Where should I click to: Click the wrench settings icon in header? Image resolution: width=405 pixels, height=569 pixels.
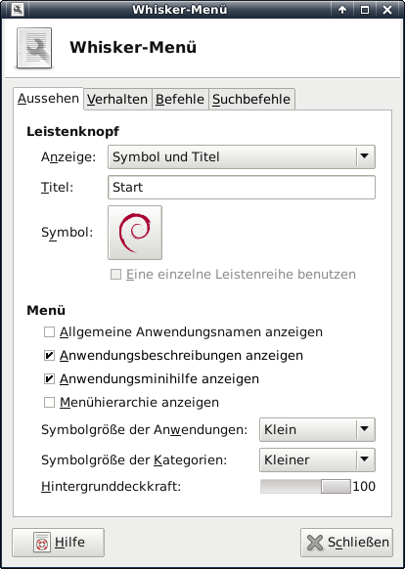(x=34, y=48)
